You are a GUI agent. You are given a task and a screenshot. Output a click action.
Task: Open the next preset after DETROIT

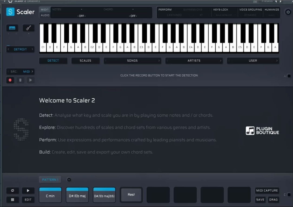tap(32, 49)
